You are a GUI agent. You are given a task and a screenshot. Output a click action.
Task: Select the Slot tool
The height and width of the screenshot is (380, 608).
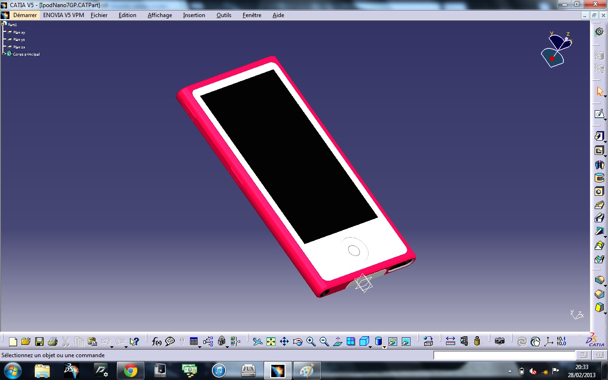click(x=599, y=218)
